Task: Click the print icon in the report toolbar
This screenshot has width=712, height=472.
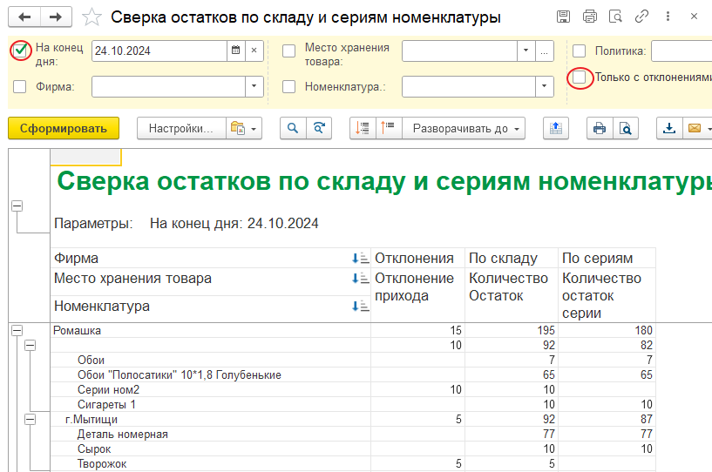Action: click(x=599, y=128)
